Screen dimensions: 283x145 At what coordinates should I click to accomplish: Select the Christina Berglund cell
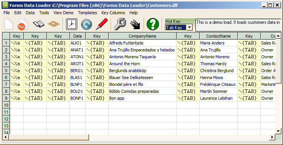[x=218, y=71]
